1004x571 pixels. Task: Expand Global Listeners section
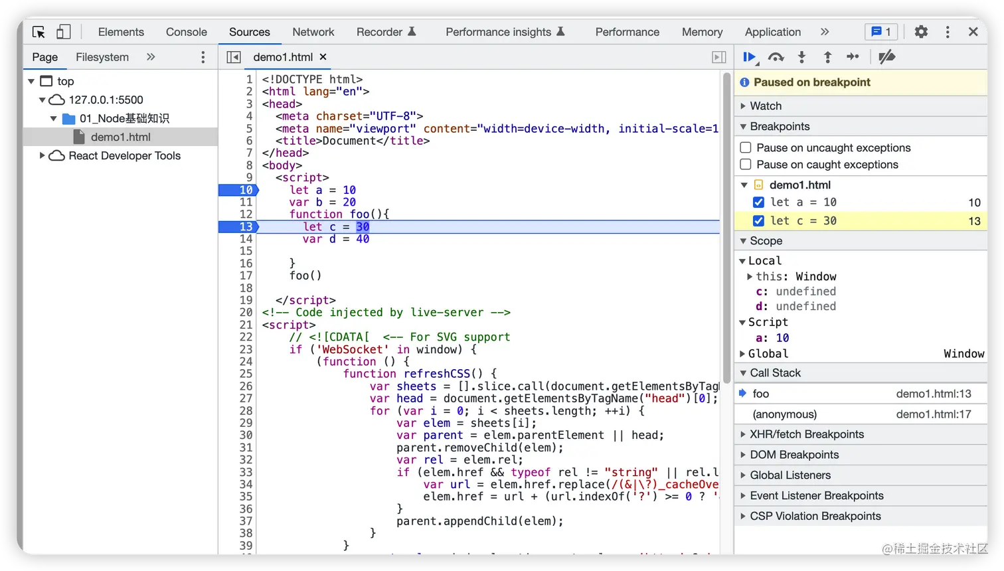click(x=861, y=475)
